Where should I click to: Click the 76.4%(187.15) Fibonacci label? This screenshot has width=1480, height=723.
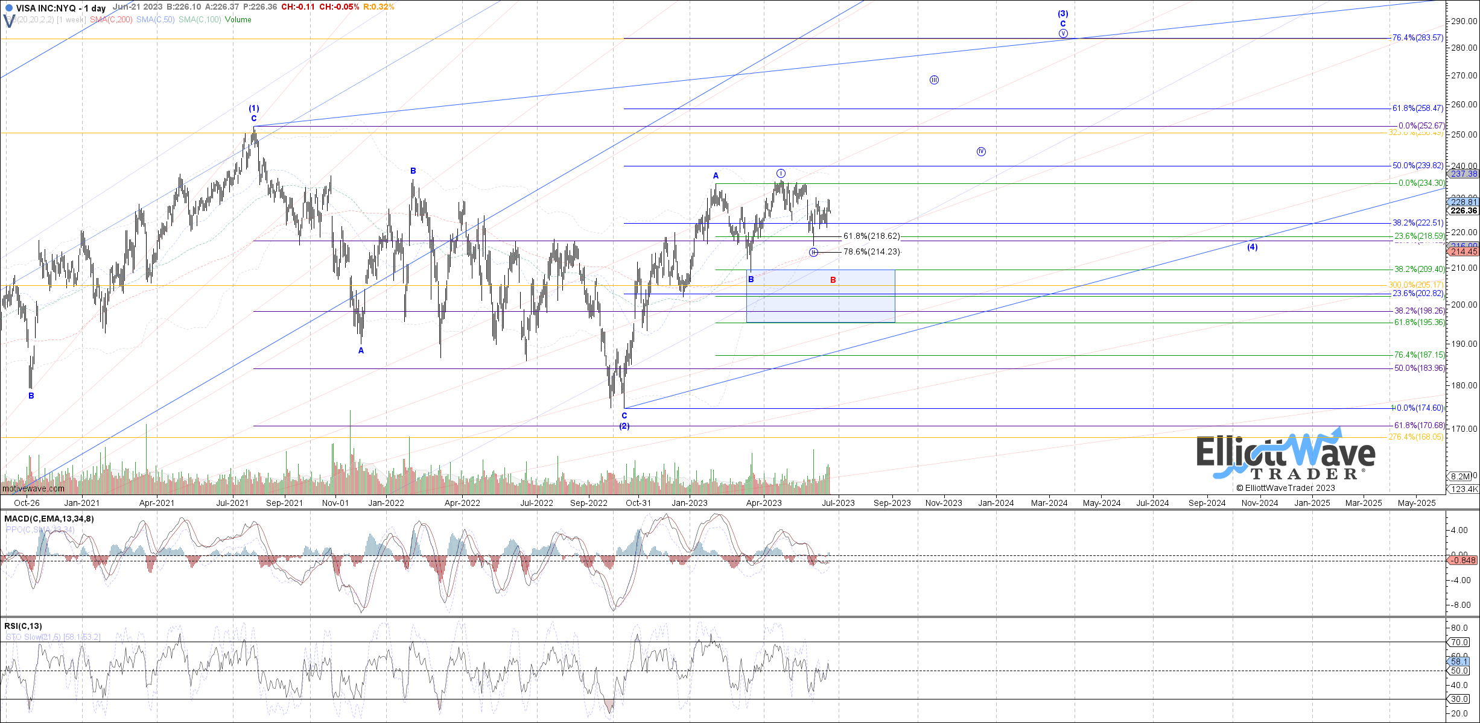coord(1419,355)
